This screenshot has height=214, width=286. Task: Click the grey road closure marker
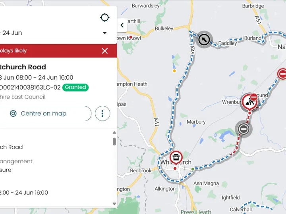[x=243, y=128]
